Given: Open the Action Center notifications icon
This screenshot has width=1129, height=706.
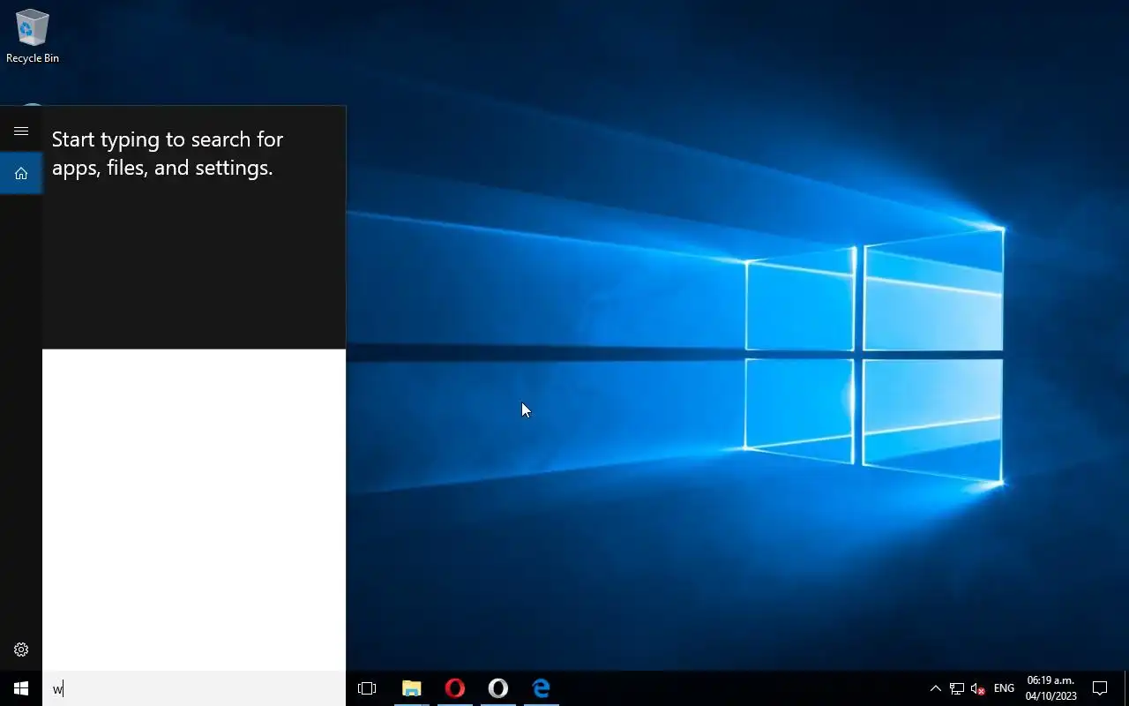Looking at the screenshot, I should [x=1100, y=688].
